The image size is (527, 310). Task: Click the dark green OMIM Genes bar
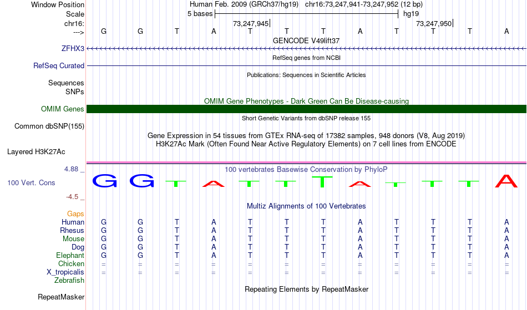click(x=306, y=109)
